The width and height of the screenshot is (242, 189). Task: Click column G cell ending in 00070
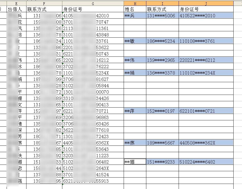coord(93,92)
